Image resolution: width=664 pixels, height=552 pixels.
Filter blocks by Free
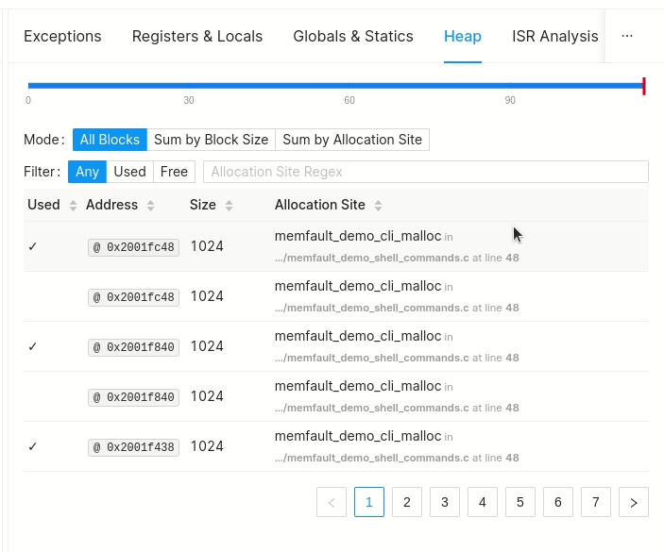pos(174,172)
